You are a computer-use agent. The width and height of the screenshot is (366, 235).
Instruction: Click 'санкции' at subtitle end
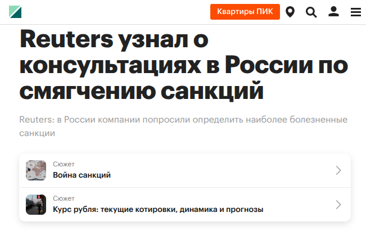(37, 133)
